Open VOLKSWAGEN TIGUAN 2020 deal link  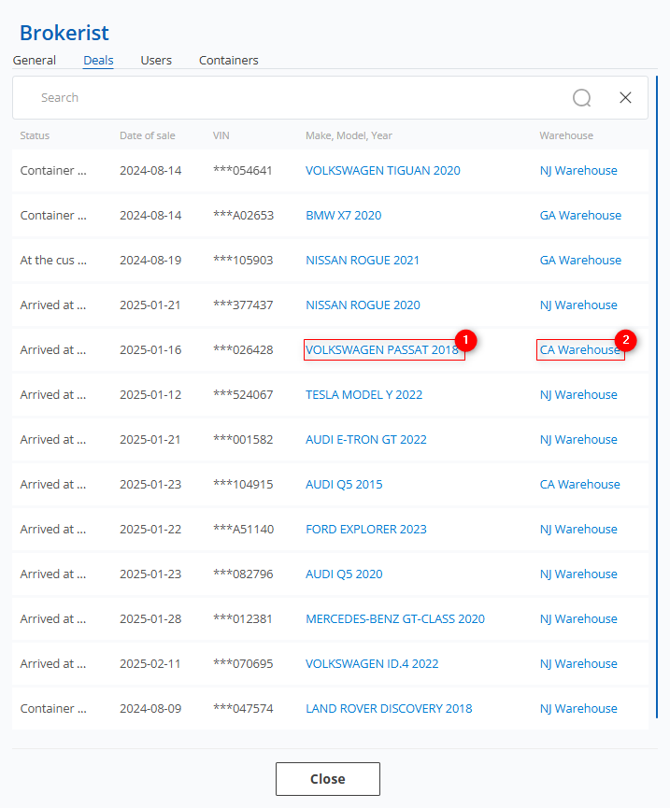pos(383,171)
